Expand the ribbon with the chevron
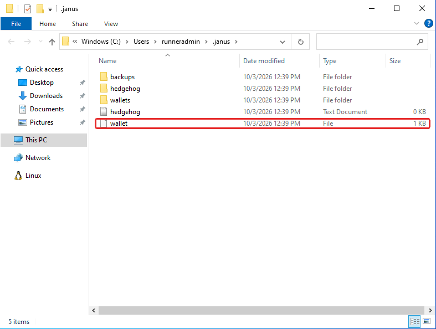Image resolution: width=436 pixels, height=329 pixels. [x=416, y=23]
